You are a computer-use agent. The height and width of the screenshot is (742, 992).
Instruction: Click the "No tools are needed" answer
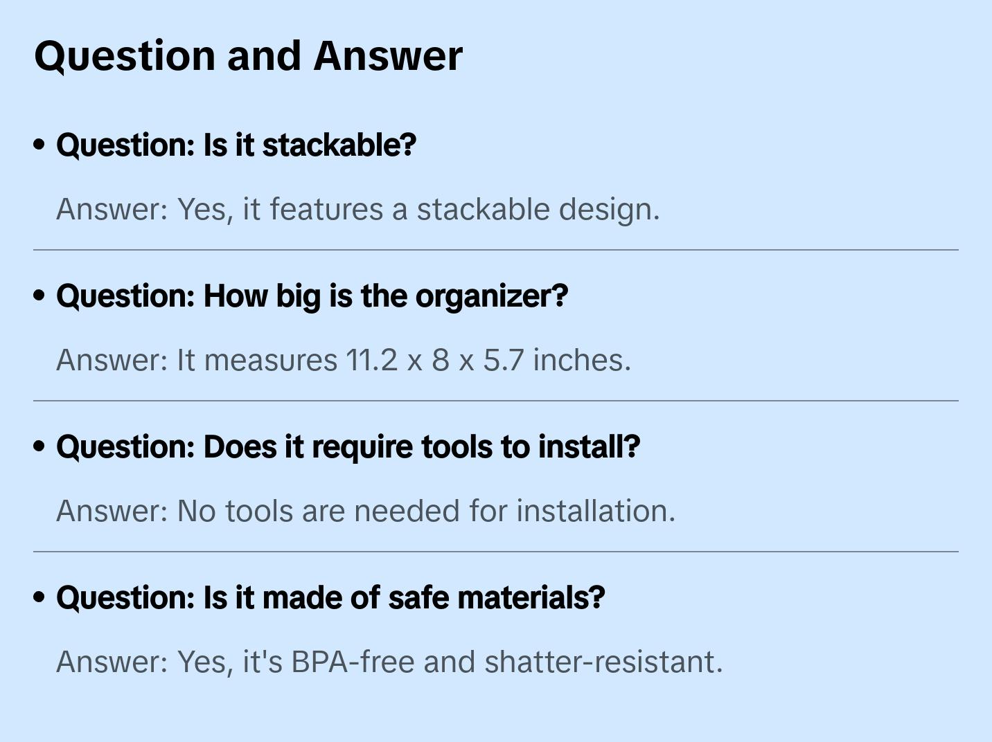tap(365, 511)
